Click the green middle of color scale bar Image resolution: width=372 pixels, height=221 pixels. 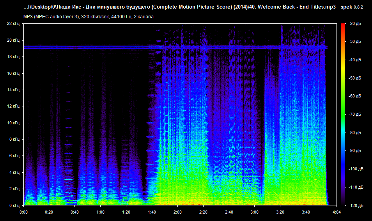343,105
